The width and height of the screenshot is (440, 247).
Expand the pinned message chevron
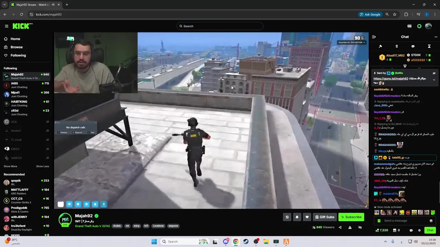click(434, 80)
